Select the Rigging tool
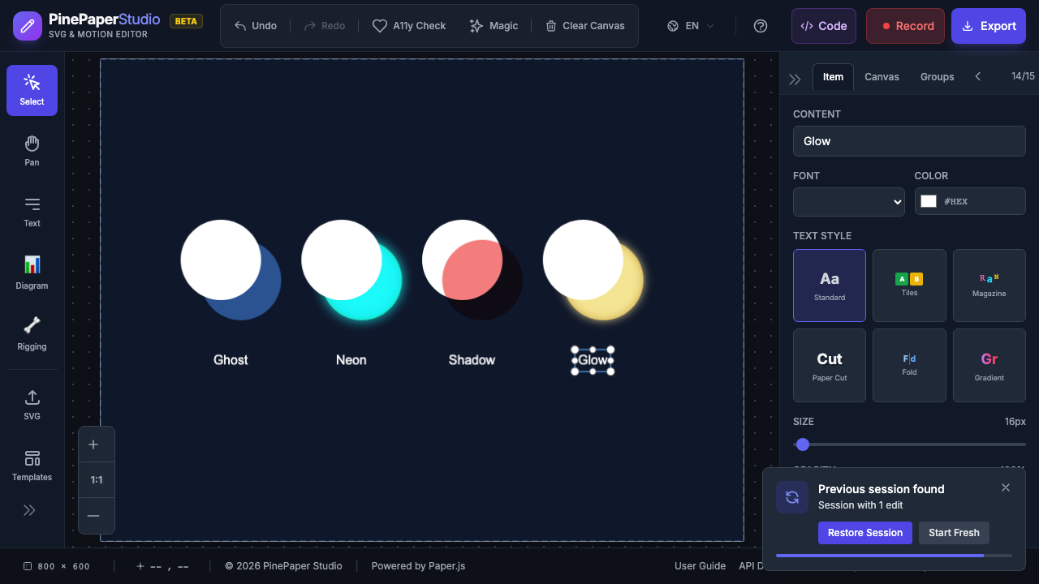 [x=31, y=332]
